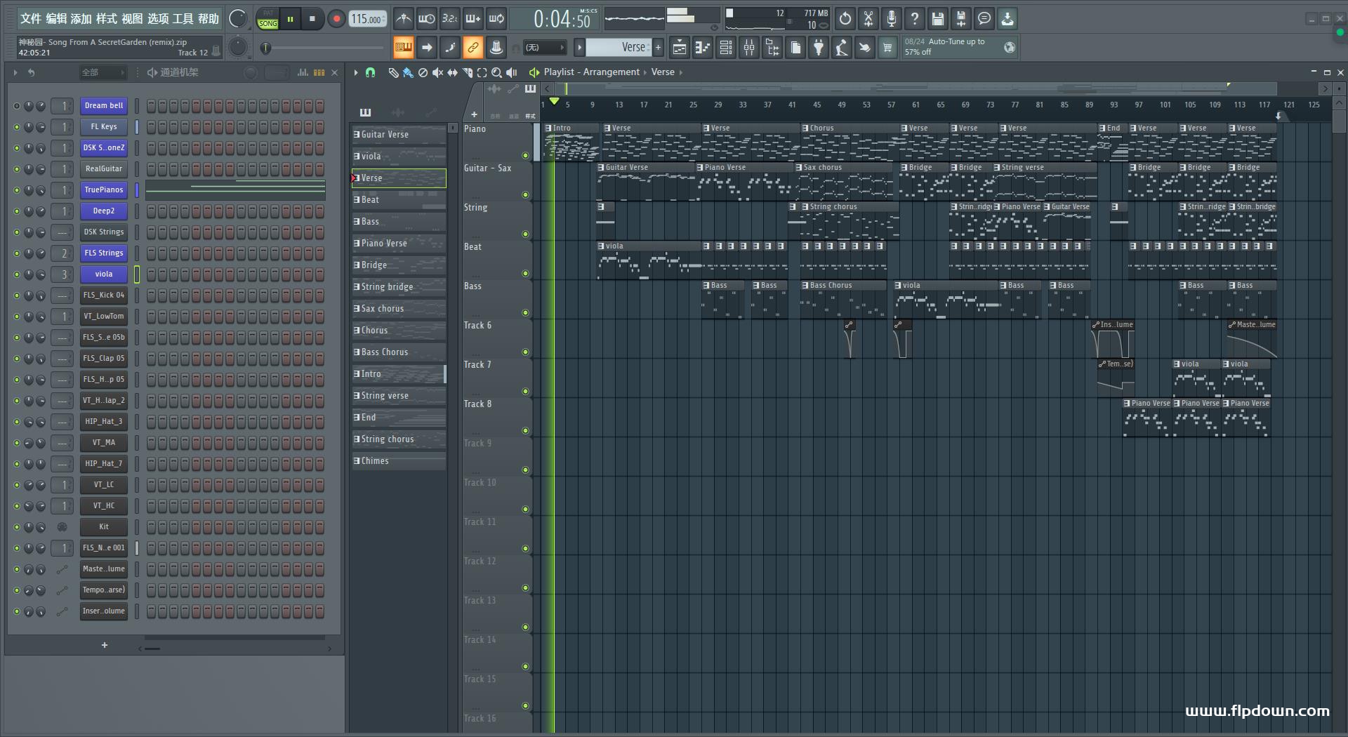The width and height of the screenshot is (1348, 737).
Task: Click the master volume knob
Action: (238, 19)
